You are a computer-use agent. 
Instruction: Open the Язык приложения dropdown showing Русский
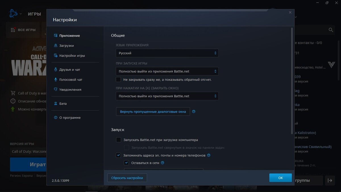point(167,53)
